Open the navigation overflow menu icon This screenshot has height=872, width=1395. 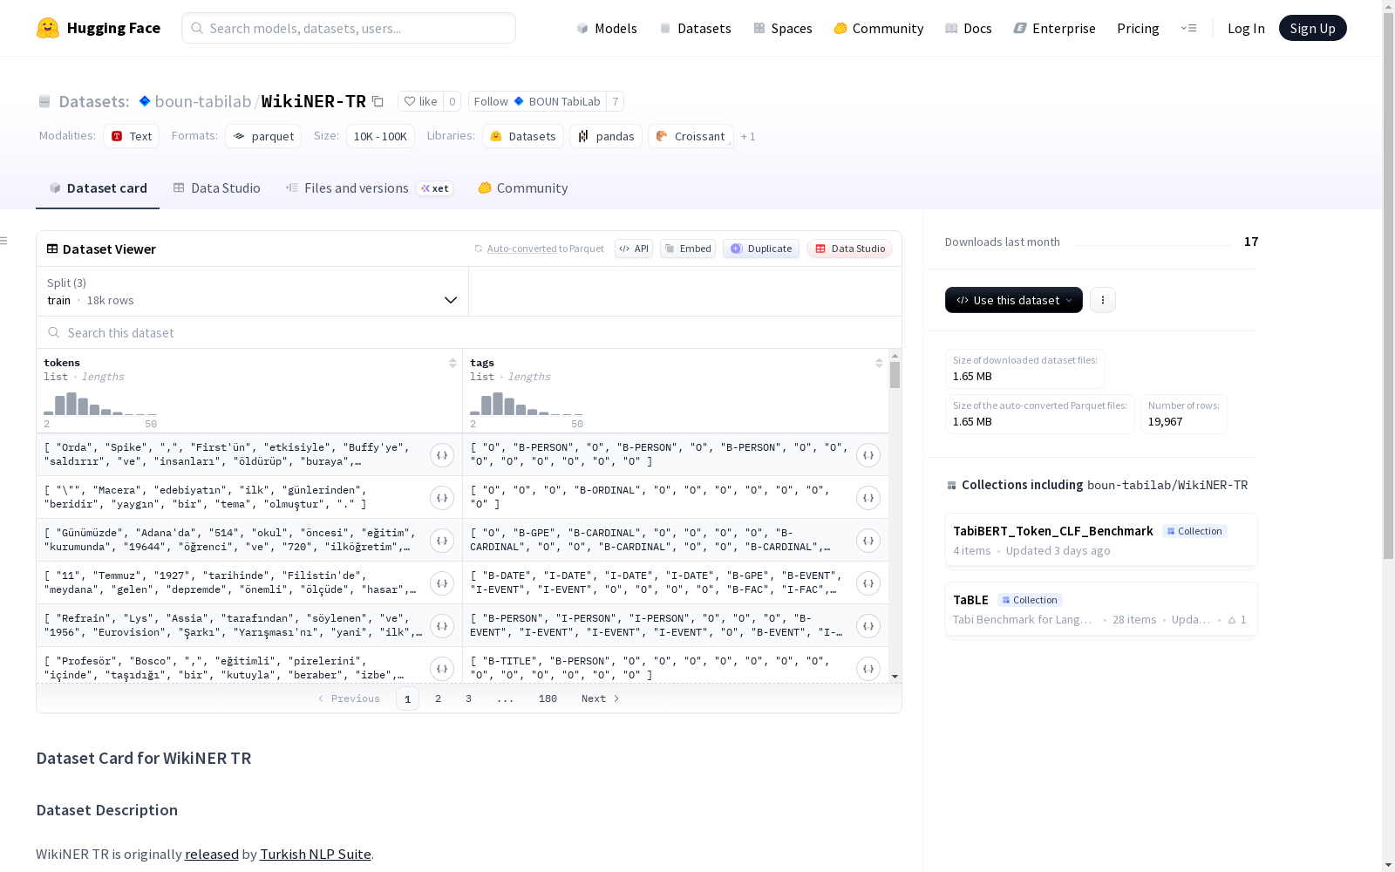pyautogui.click(x=1188, y=28)
